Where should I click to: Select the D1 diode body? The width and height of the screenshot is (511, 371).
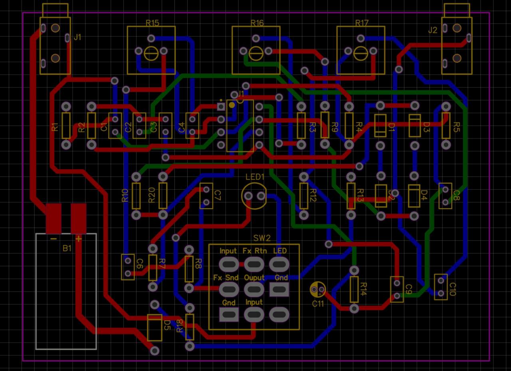[x=380, y=125]
